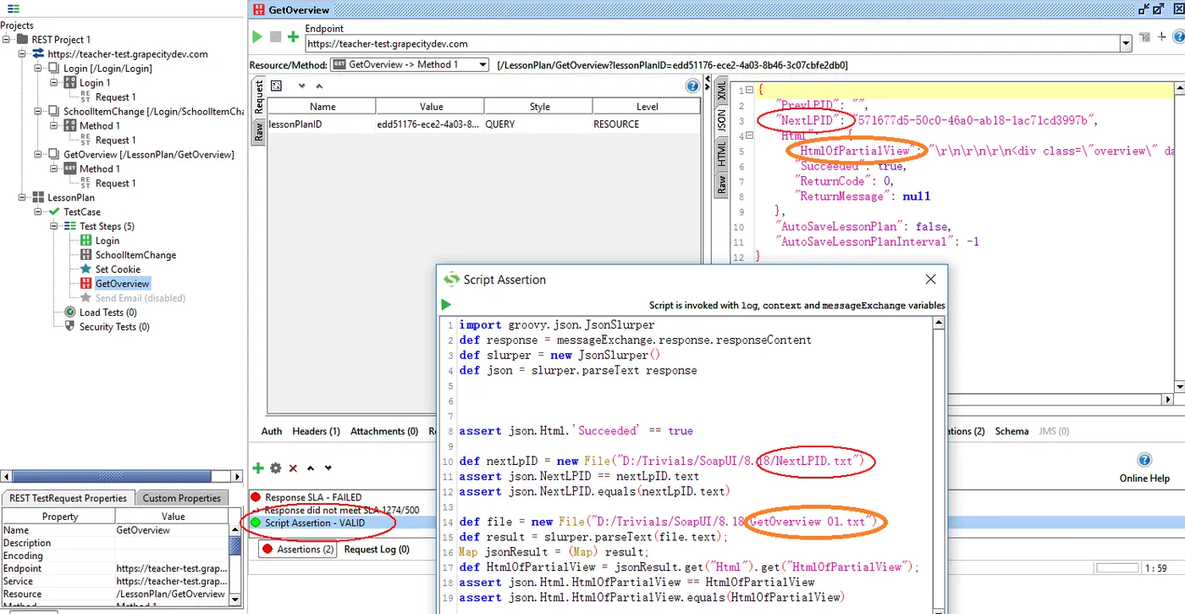The height and width of the screenshot is (614, 1185).
Task: Open the Request Log (0) tab
Action: 376,549
